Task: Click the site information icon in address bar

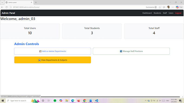Action: (x=11, y=7)
